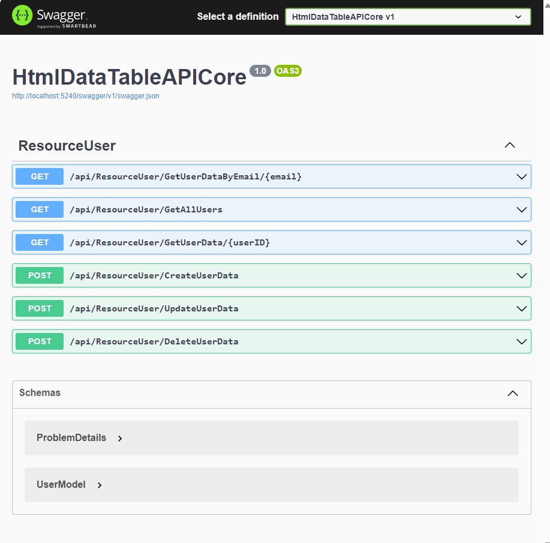The image size is (550, 543).
Task: Collapse the ResourceUser section
Action: [510, 145]
